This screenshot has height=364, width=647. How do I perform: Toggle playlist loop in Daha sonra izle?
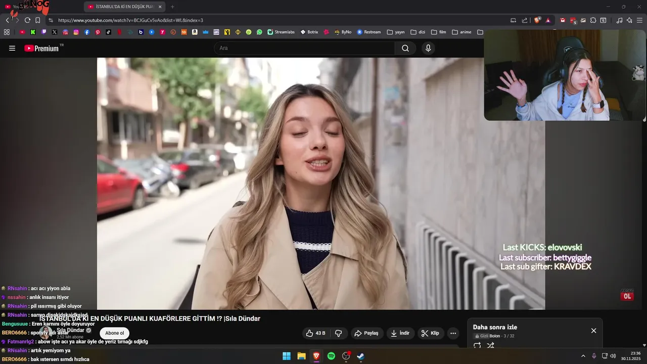(x=477, y=346)
